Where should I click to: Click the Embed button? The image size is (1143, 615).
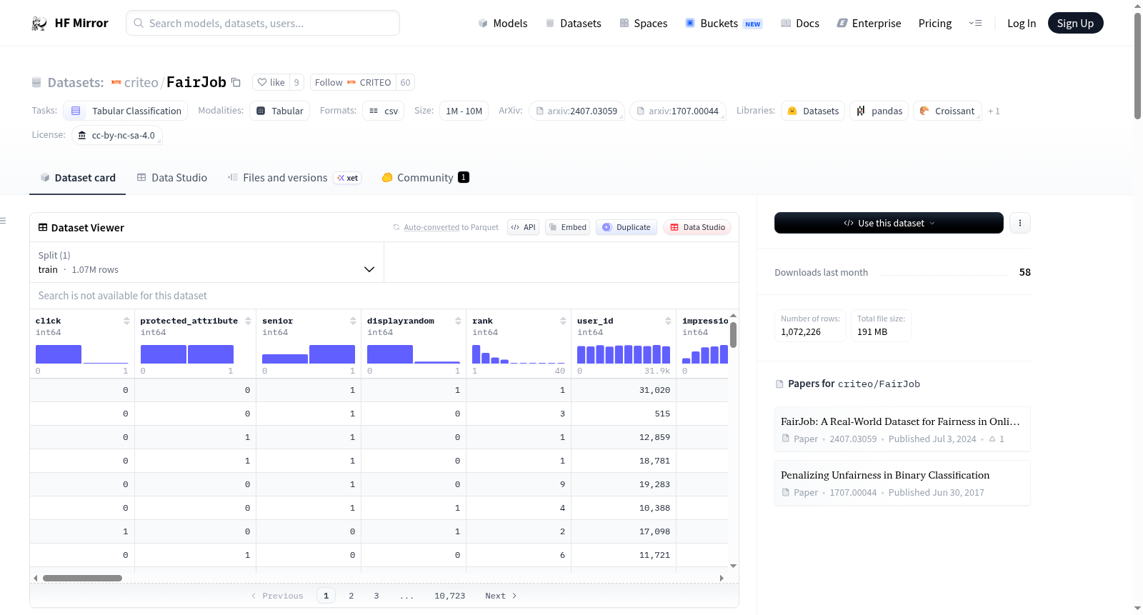pyautogui.click(x=567, y=227)
